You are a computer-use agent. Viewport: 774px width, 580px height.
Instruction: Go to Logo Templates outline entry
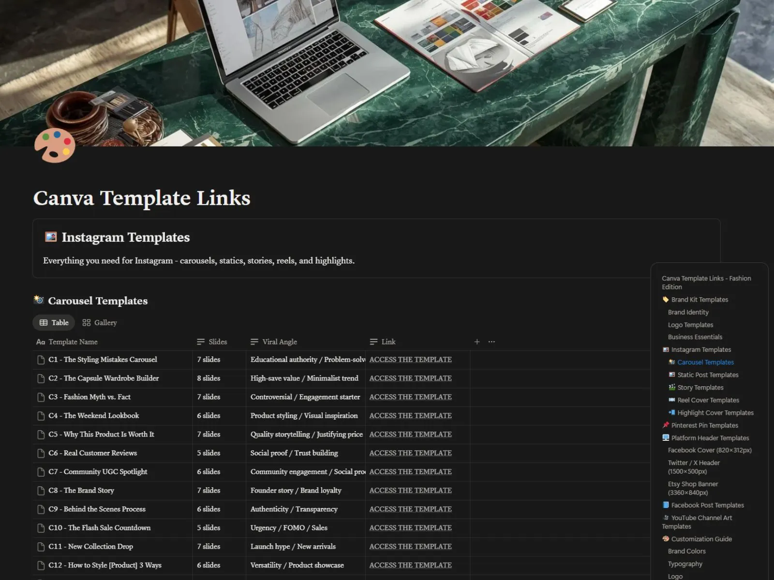[x=690, y=325]
